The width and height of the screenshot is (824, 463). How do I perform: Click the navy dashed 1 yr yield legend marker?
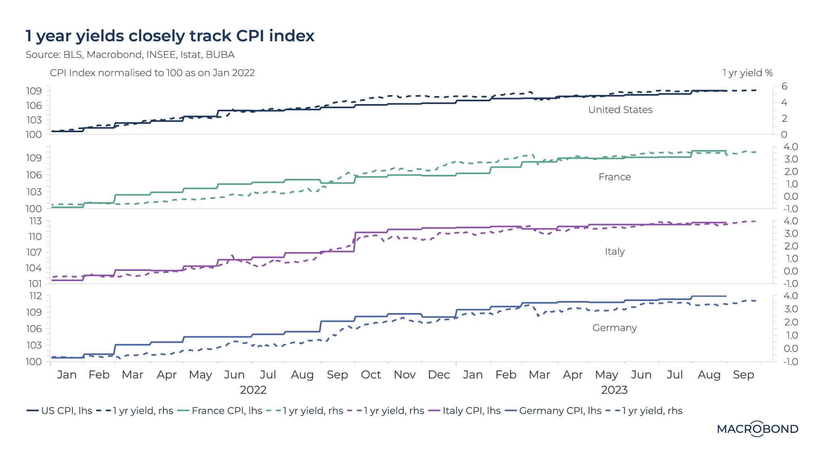click(103, 411)
